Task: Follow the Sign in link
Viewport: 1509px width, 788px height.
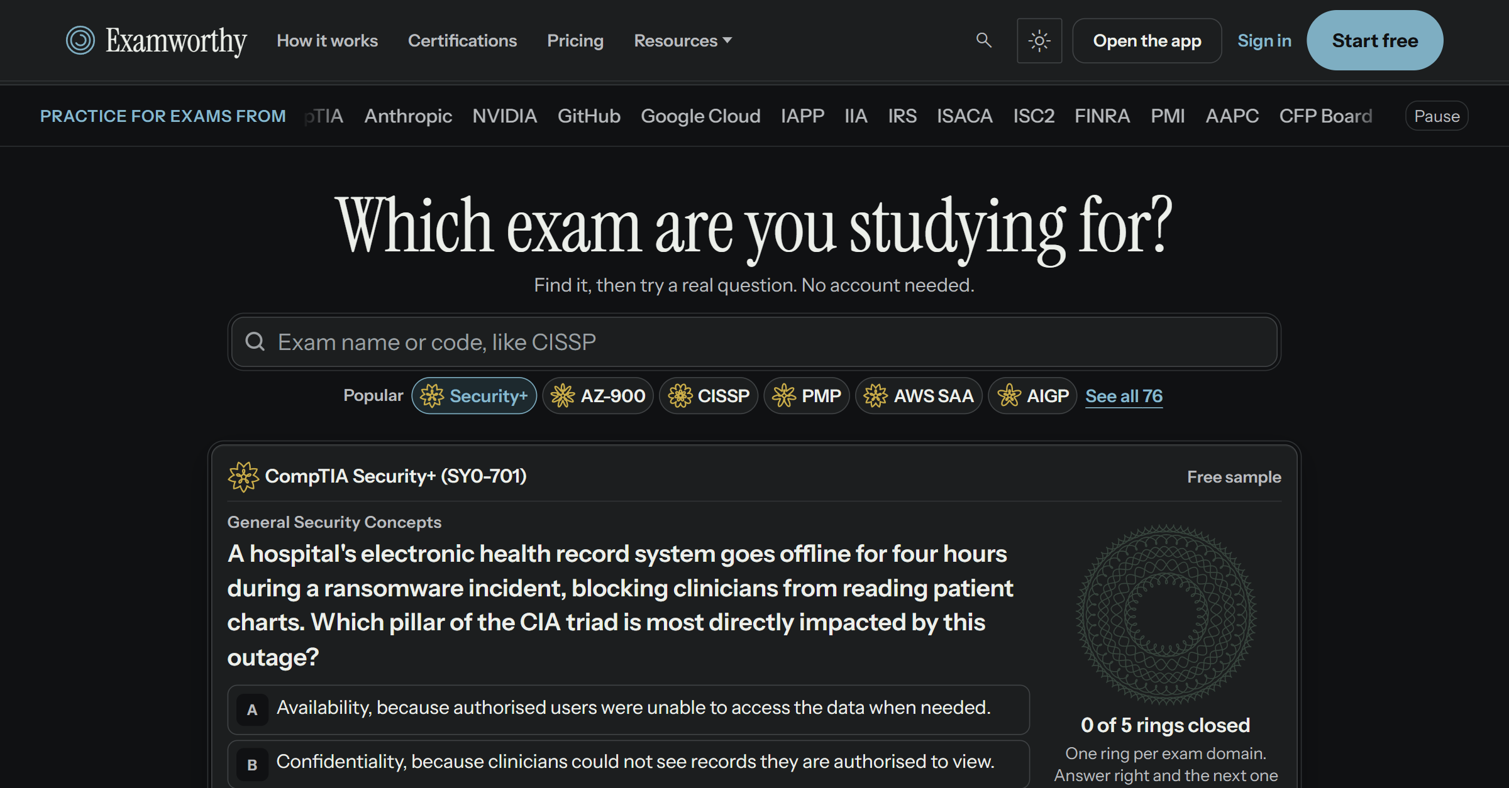Action: (1264, 40)
